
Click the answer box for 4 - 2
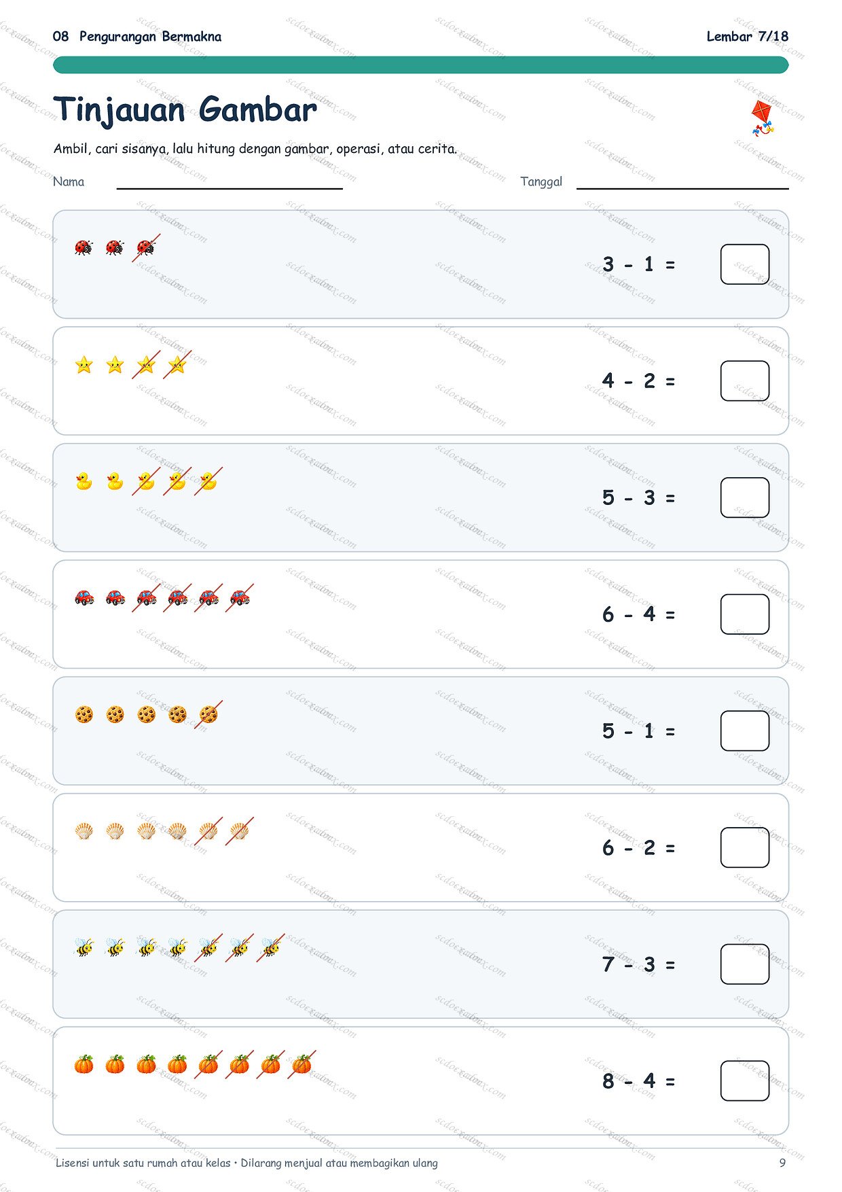pos(745,381)
